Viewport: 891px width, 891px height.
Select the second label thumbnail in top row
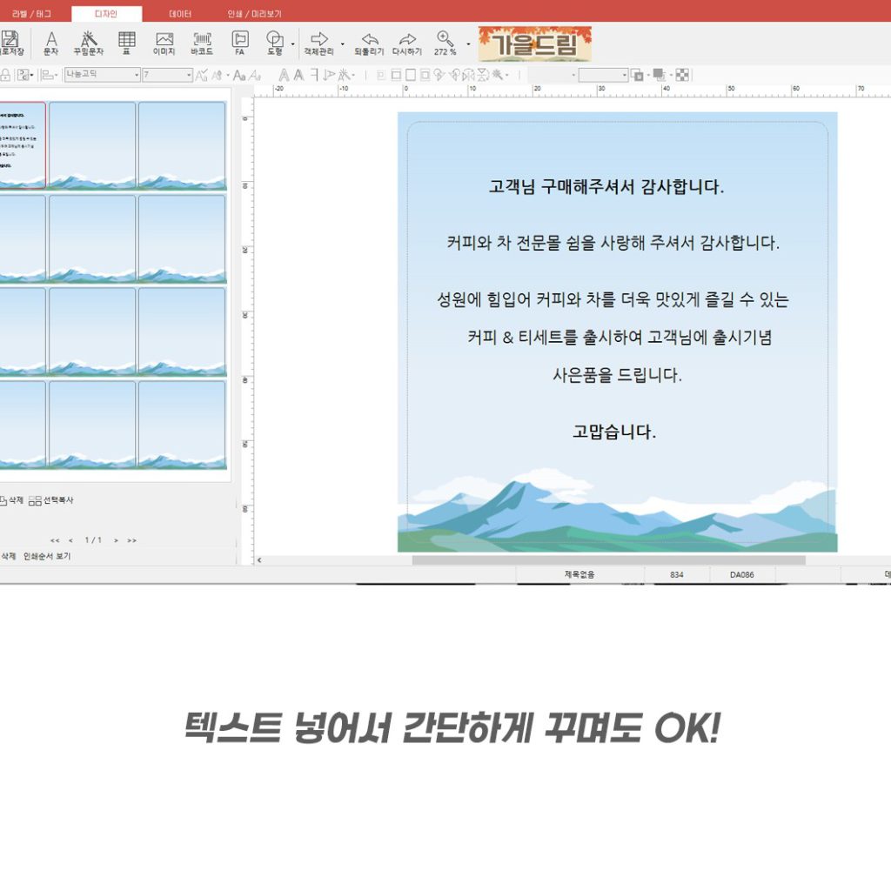point(92,145)
